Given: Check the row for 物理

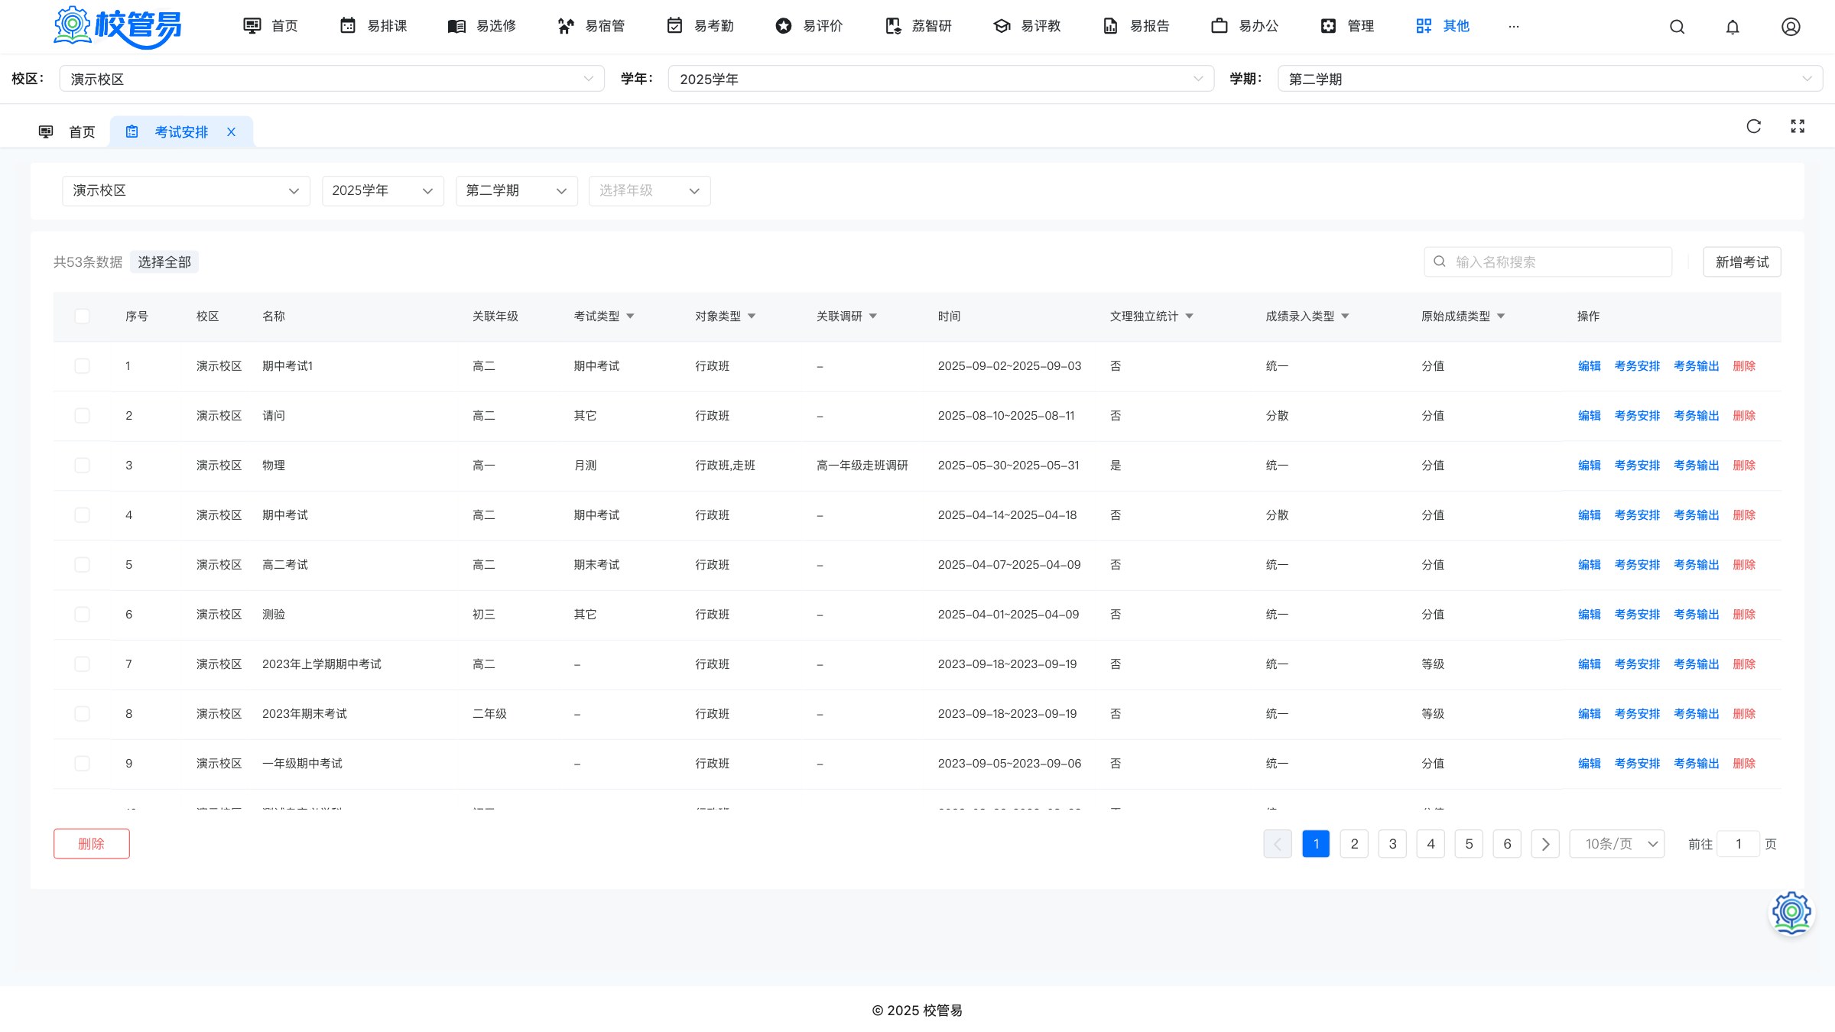Looking at the screenshot, I should [82, 466].
